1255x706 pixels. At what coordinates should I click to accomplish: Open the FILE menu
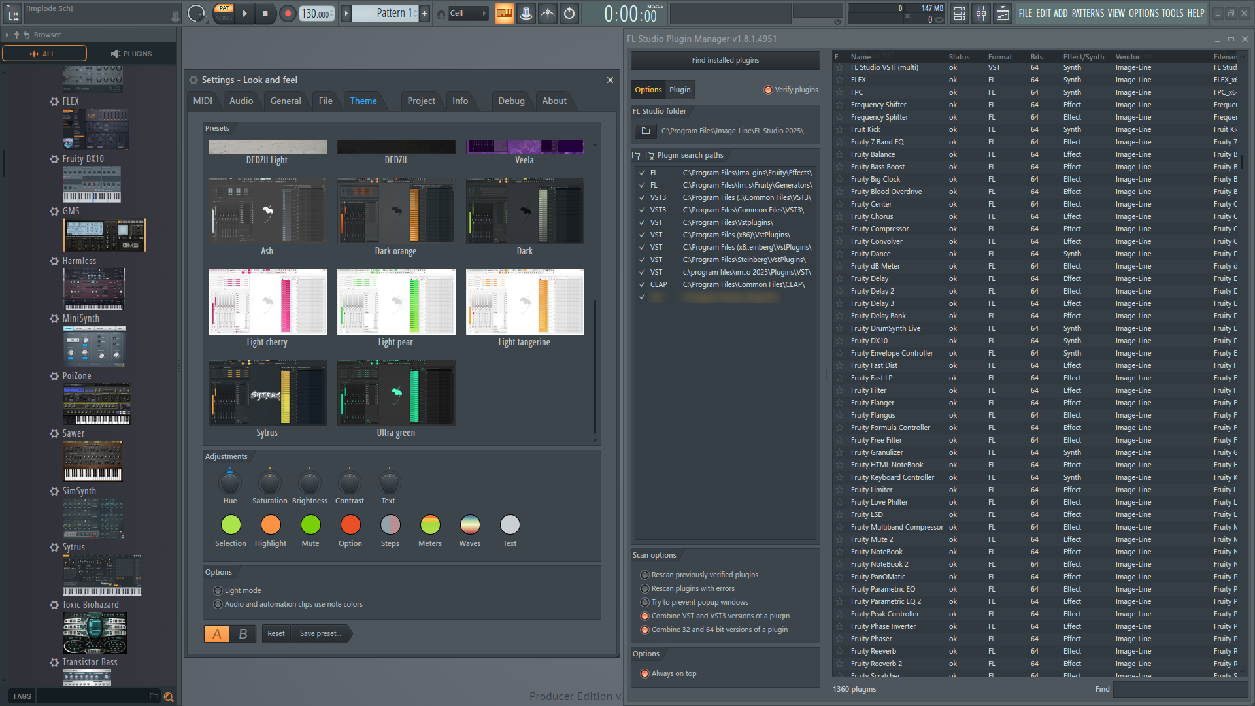tap(1025, 13)
